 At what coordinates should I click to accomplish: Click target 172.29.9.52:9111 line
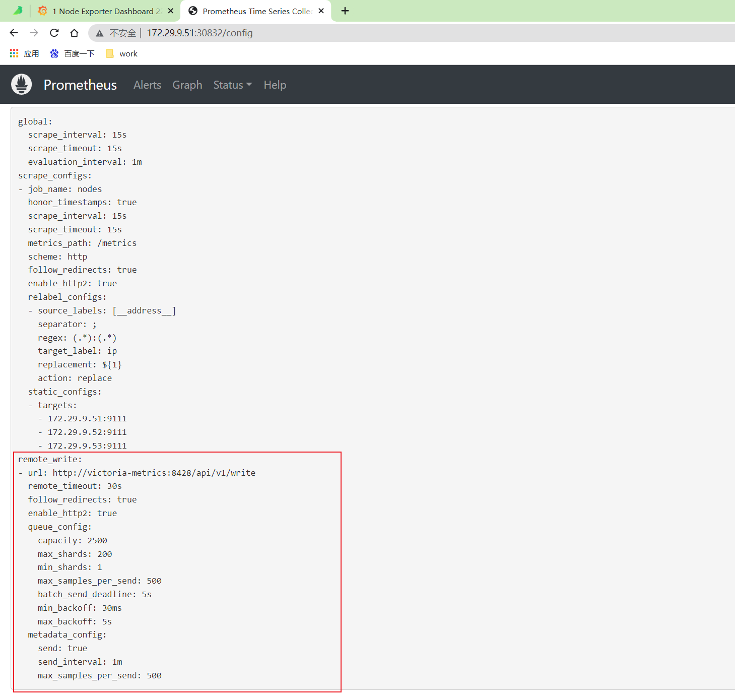(x=87, y=432)
